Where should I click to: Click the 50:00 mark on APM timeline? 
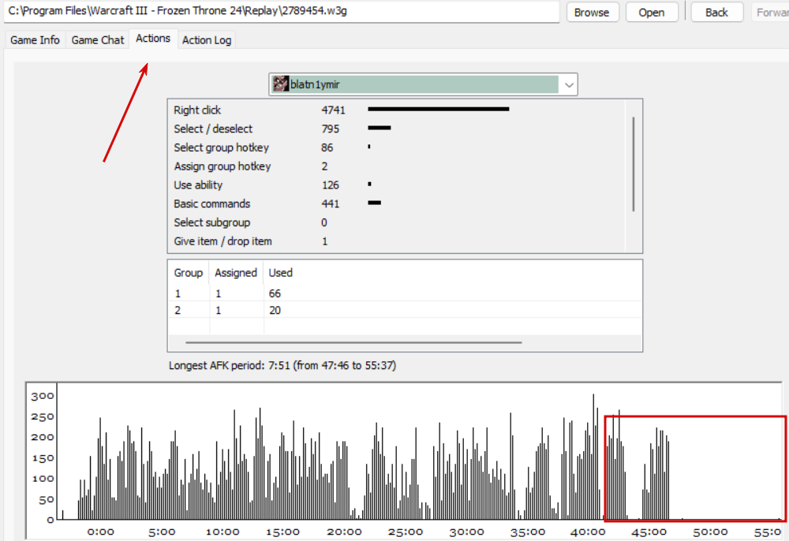(710, 532)
